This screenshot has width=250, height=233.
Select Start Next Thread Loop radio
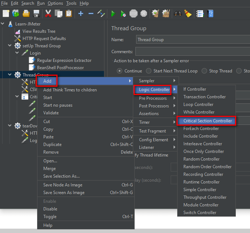(148, 71)
